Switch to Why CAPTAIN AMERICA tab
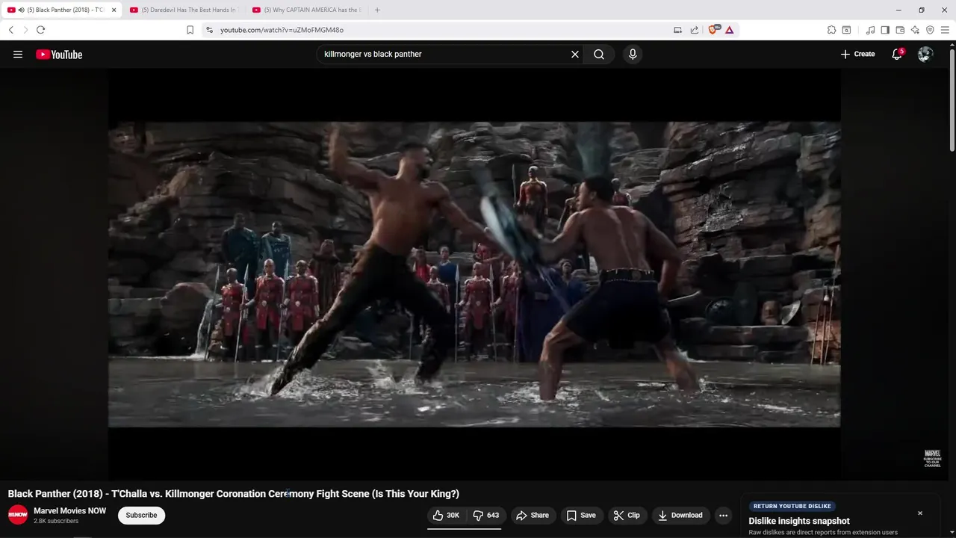 tap(306, 10)
